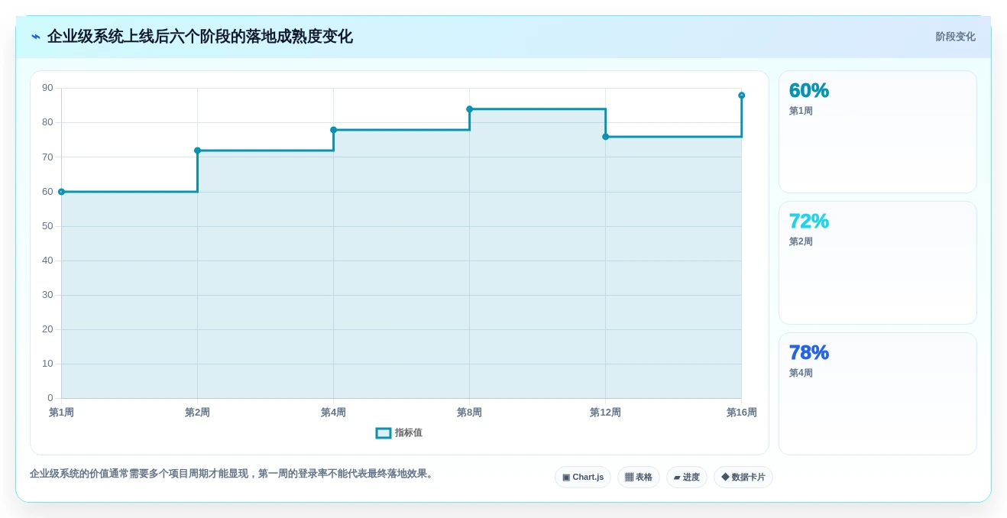
Task: Click the 第16周 x-axis label
Action: coord(741,413)
